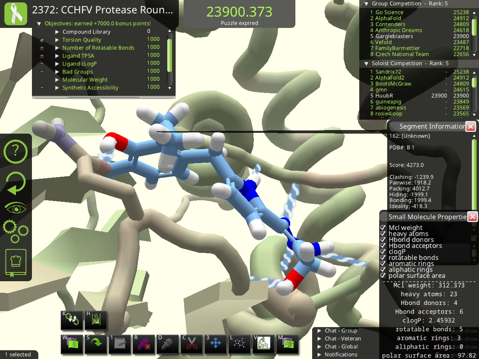Collapse the Soloist Competition list
This screenshot has width=479, height=359.
pos(366,63)
